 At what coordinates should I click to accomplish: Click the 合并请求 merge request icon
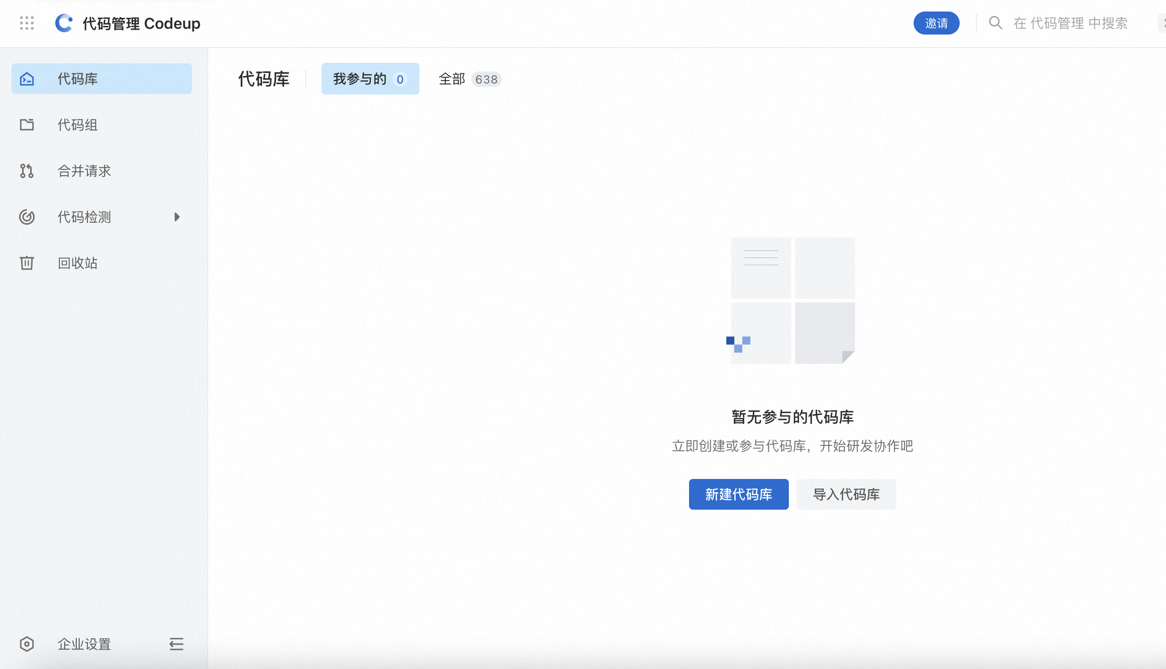(x=27, y=171)
